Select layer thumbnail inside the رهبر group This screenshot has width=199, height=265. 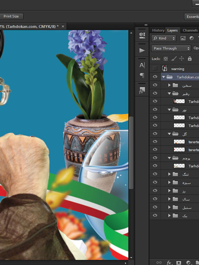(179, 101)
